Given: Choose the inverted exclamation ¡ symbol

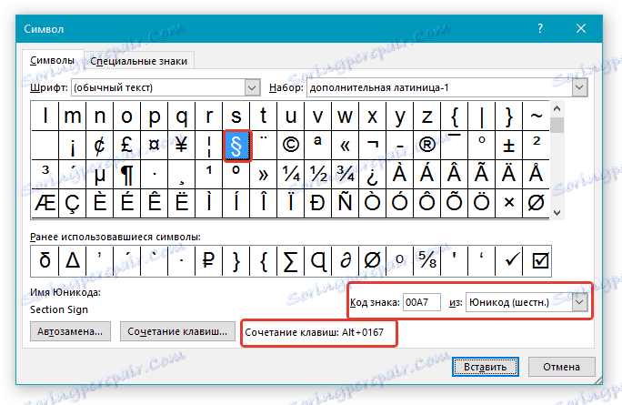Looking at the screenshot, I should tap(72, 146).
